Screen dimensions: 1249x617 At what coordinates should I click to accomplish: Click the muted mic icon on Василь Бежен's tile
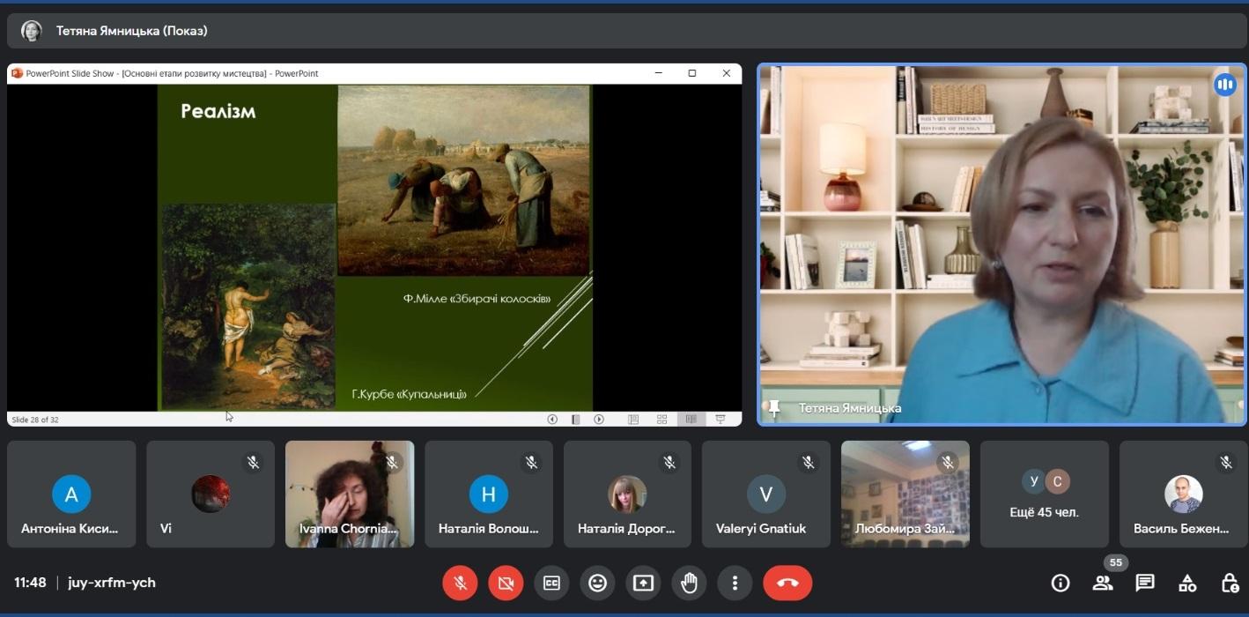(1226, 462)
